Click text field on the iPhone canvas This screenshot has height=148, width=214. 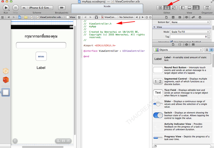(x=41, y=45)
